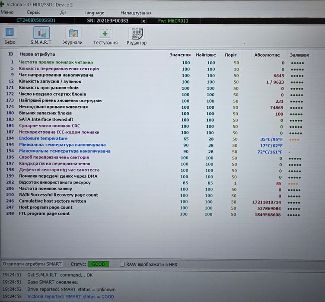Sort by the Назва атрибута column header
325x302 pixels.
pyautogui.click(x=38, y=54)
